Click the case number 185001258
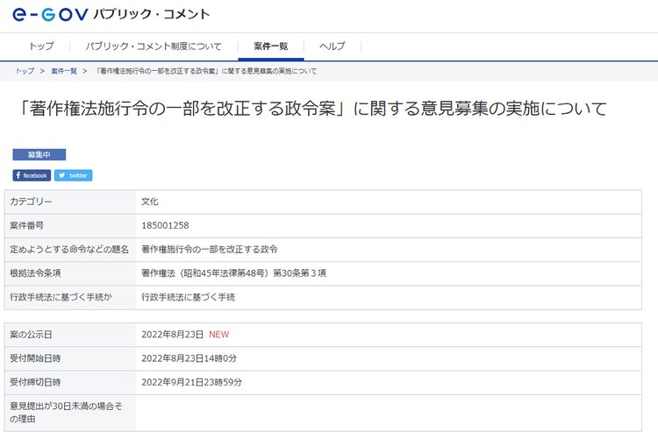 pos(165,225)
